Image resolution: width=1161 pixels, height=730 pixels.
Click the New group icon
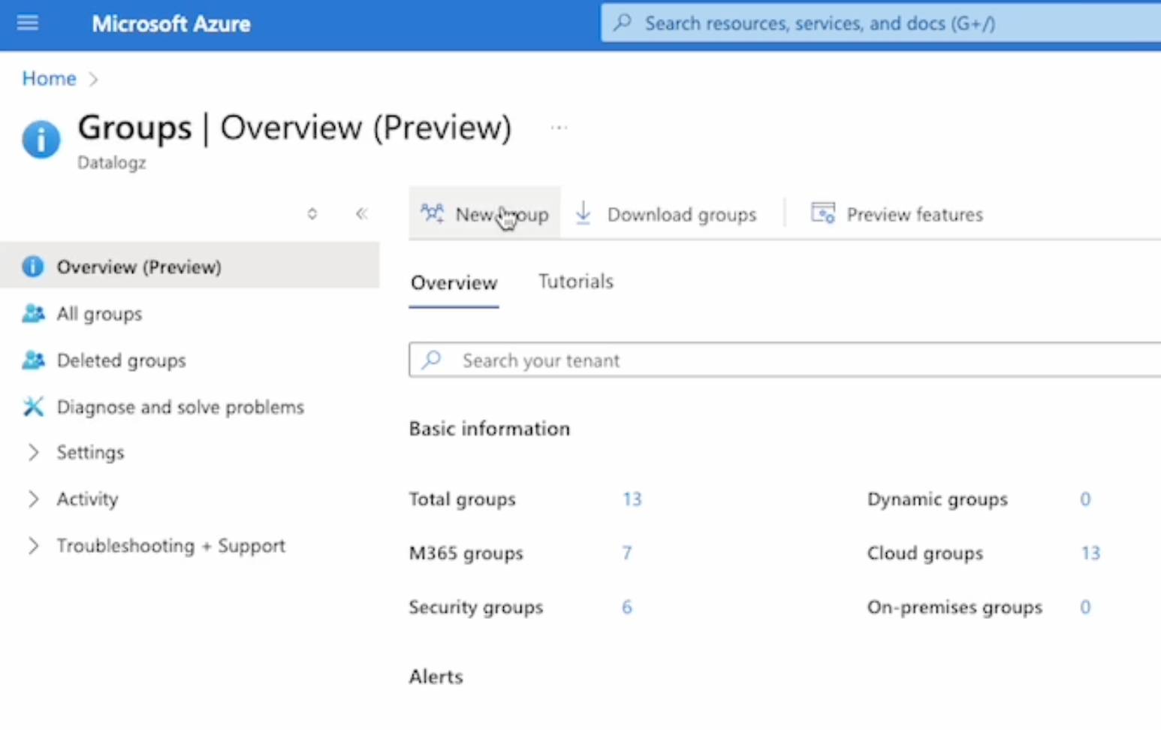coord(432,214)
